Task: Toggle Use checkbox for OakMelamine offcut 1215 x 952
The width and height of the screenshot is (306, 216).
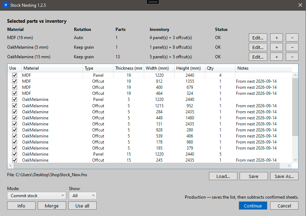Action: point(15,106)
